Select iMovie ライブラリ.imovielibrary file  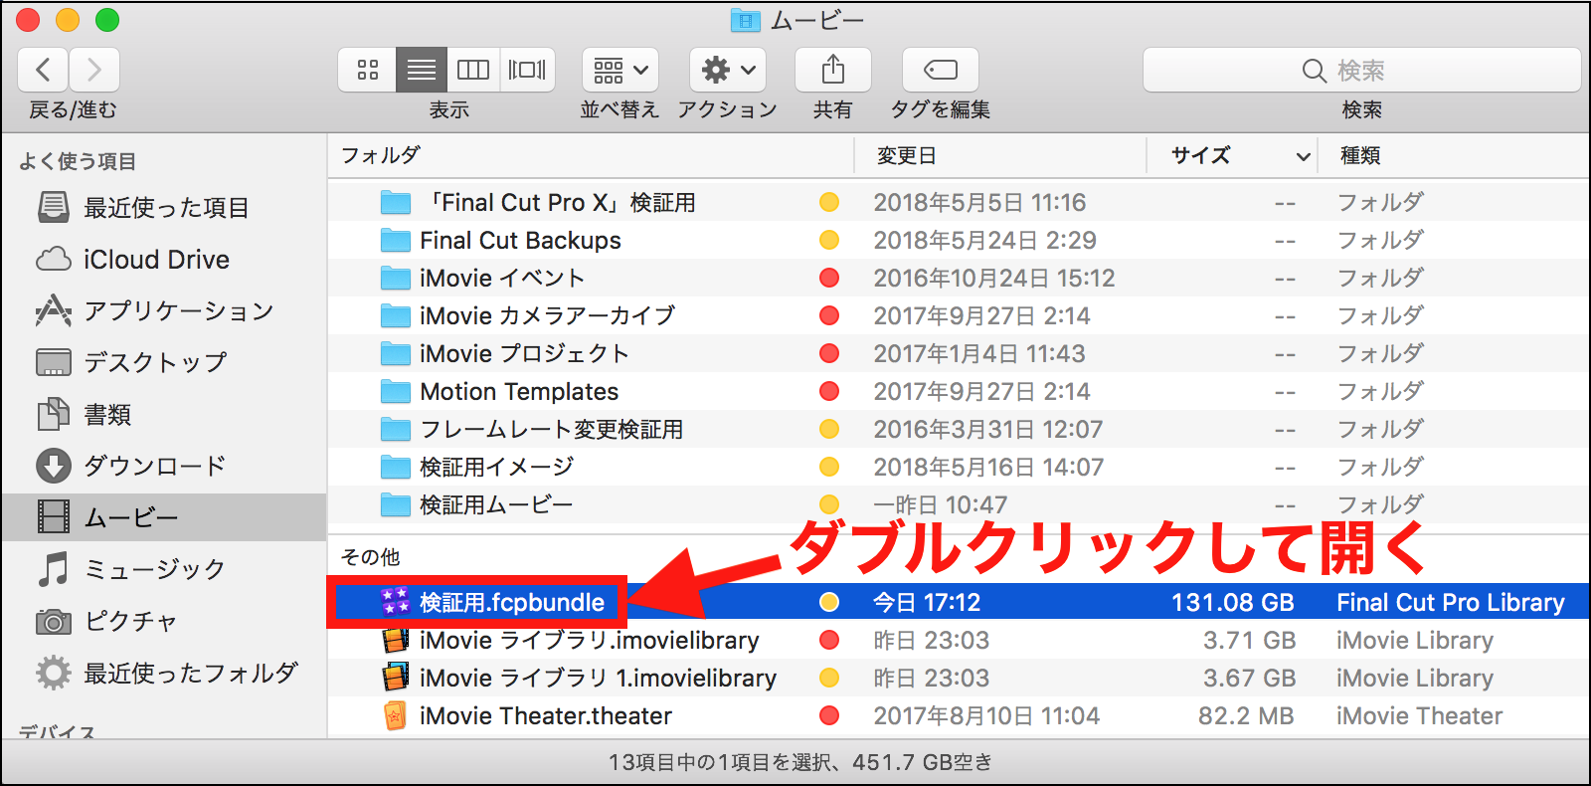click(958, 640)
